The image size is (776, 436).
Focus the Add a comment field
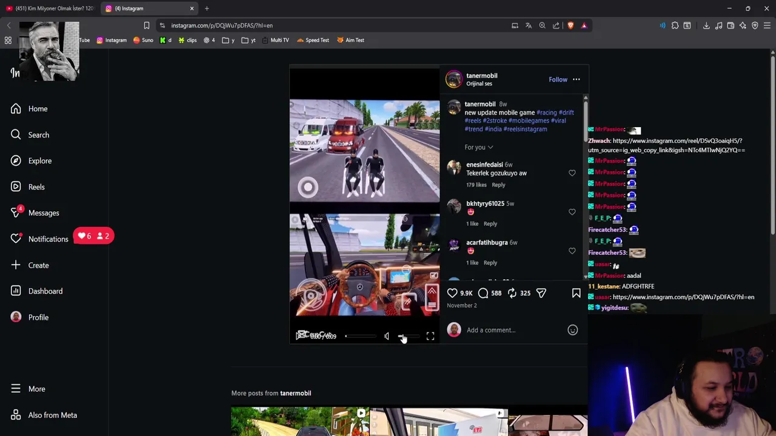click(512, 330)
